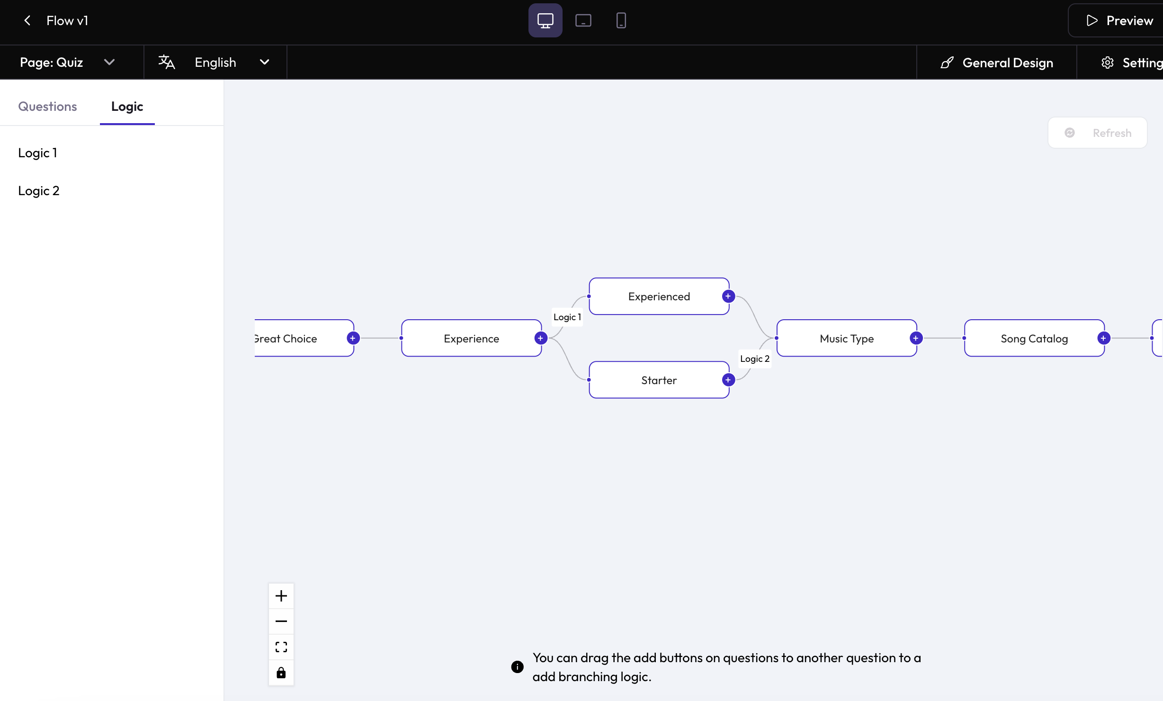Click plus button on Starter node
This screenshot has height=701, width=1163.
tap(728, 380)
